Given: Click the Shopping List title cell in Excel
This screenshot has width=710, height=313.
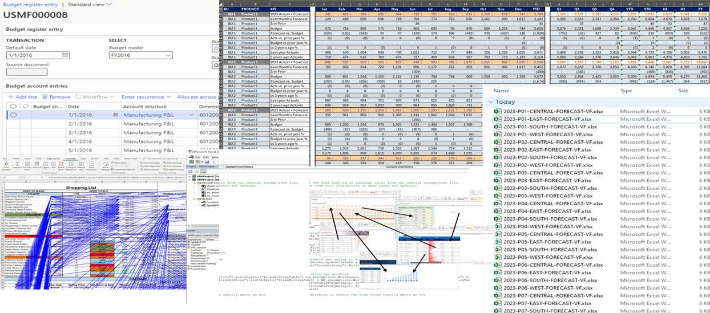Looking at the screenshot, I should click(81, 188).
